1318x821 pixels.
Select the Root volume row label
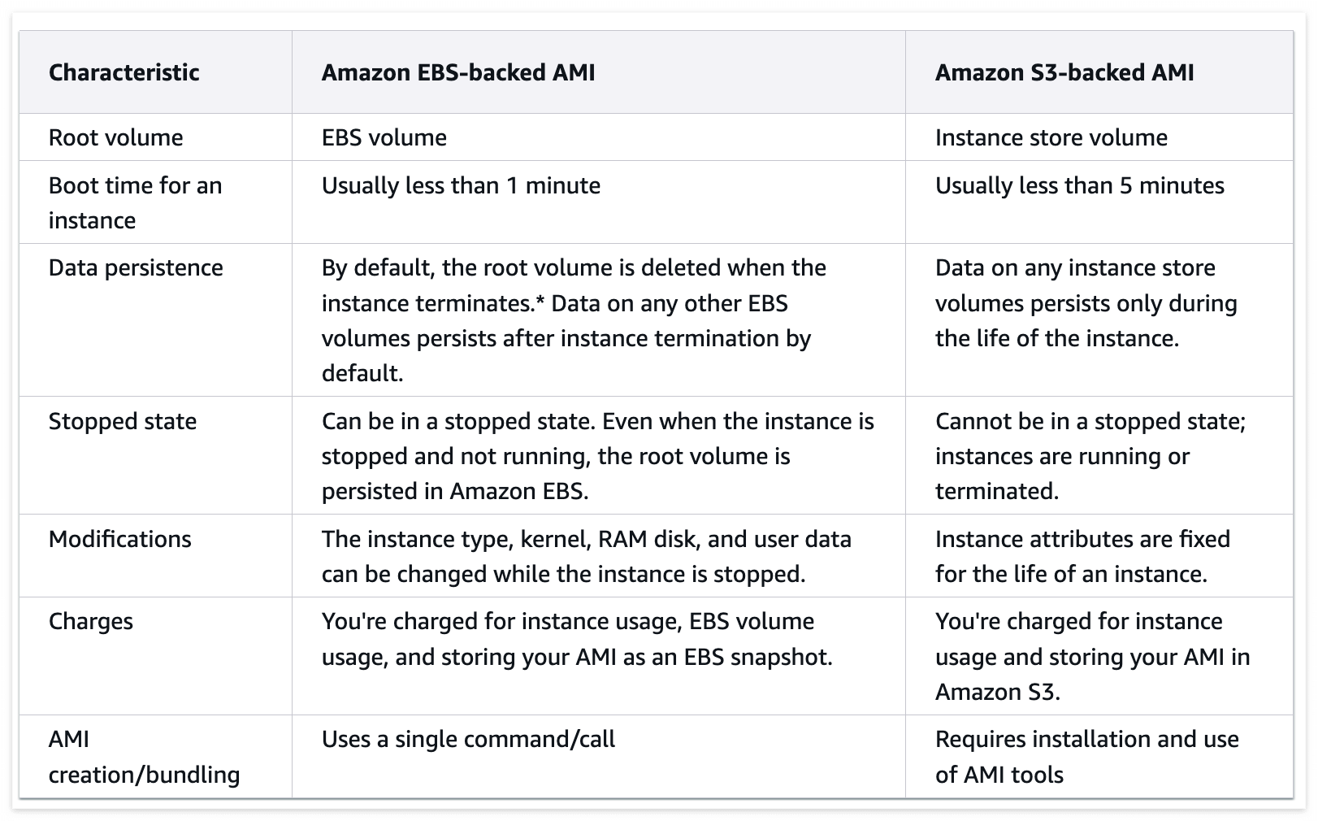tap(115, 137)
